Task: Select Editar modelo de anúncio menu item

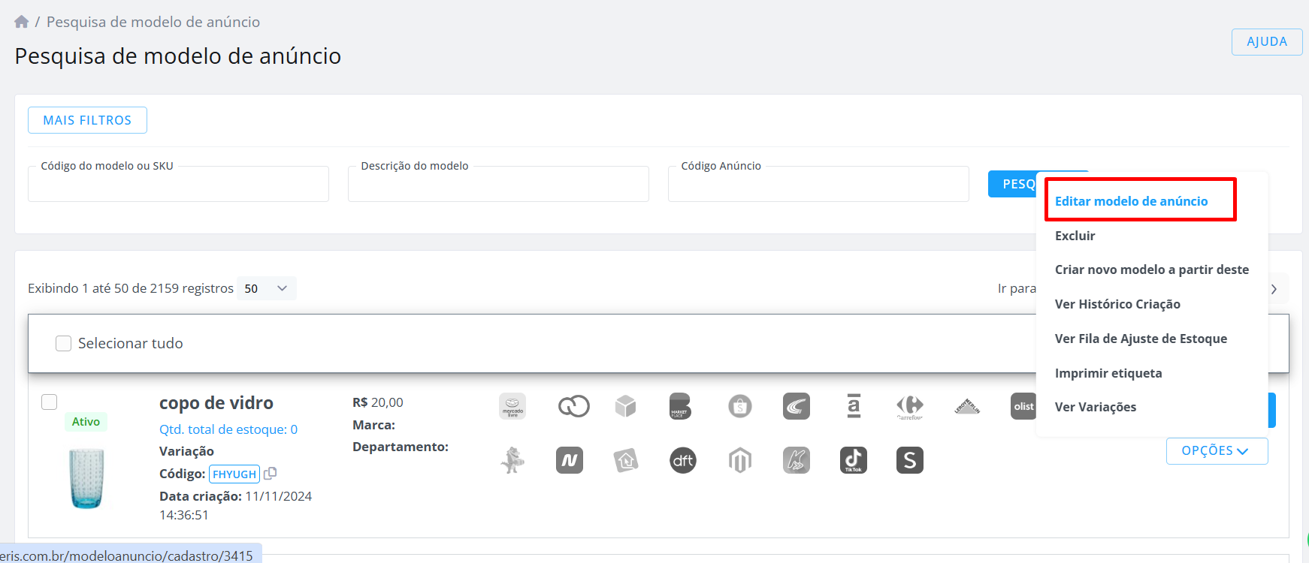Action: pyautogui.click(x=1132, y=201)
